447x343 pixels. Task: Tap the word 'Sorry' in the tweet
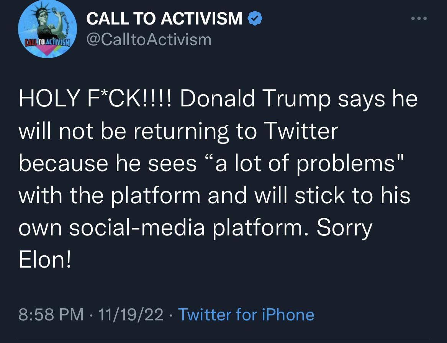(344, 228)
